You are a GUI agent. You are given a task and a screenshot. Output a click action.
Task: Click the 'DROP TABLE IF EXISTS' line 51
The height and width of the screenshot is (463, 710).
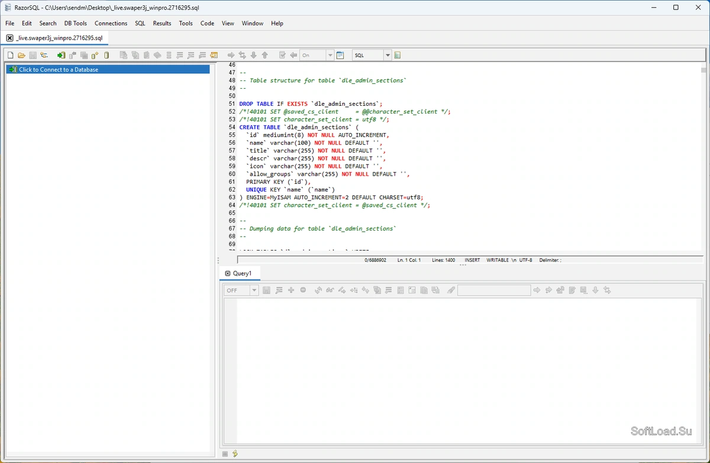pos(311,103)
